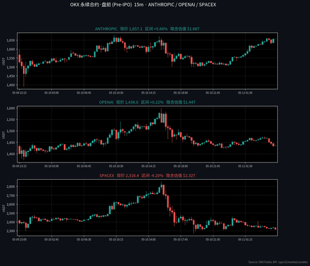Click the 05-10 06:30 label under SPACEX chart
The width and height of the screenshot is (310, 266).
84,239
